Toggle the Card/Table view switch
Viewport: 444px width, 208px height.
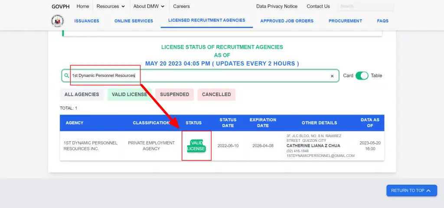coord(362,76)
